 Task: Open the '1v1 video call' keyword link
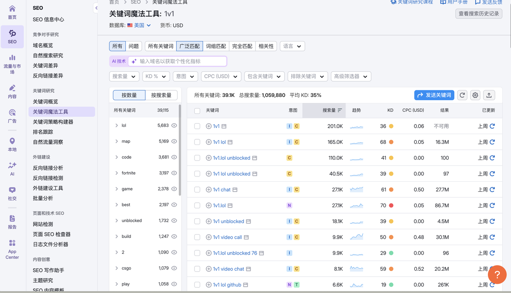(228, 237)
